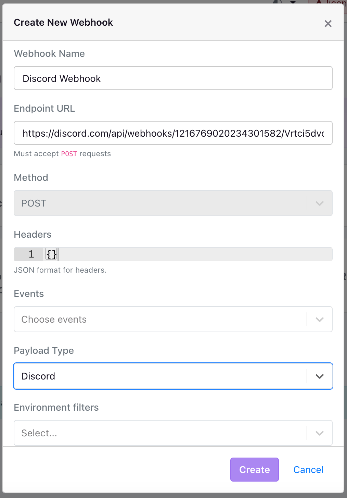
Task: Click the Create button
Action: pyautogui.click(x=255, y=470)
